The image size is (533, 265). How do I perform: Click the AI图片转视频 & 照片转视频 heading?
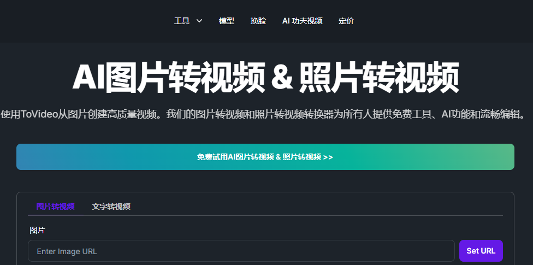pos(265,78)
